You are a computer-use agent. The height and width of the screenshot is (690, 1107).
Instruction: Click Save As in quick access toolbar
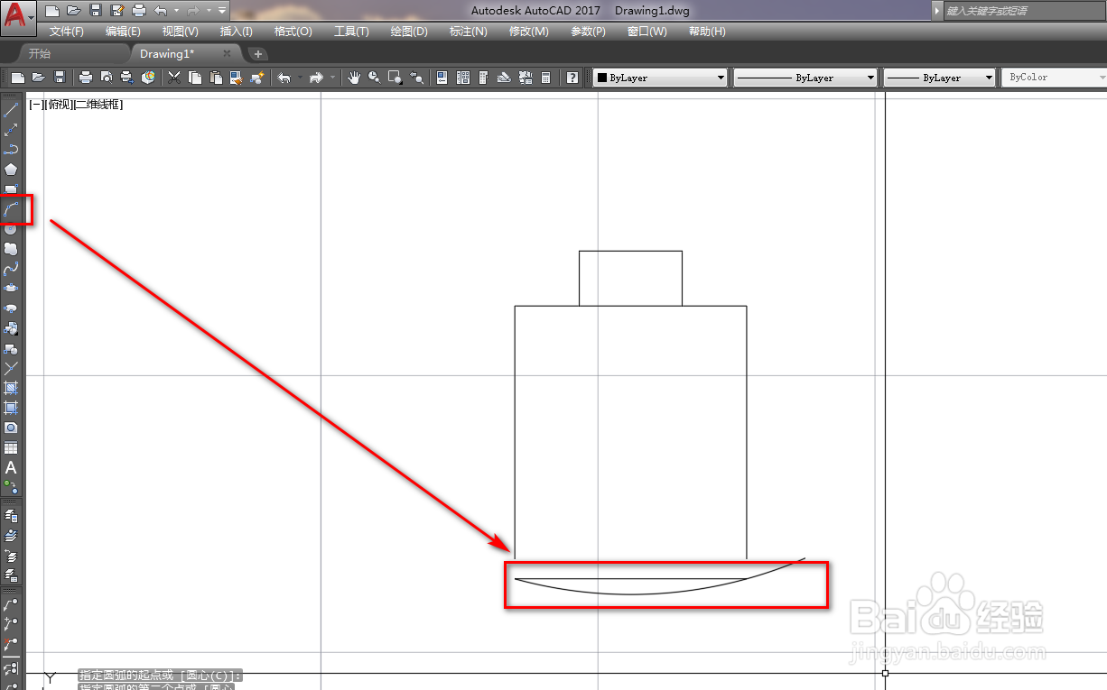(117, 11)
